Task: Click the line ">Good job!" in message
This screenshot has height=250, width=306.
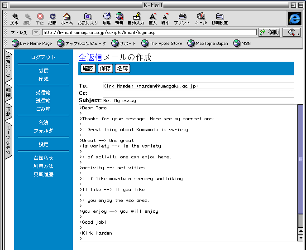Action: coord(93,222)
